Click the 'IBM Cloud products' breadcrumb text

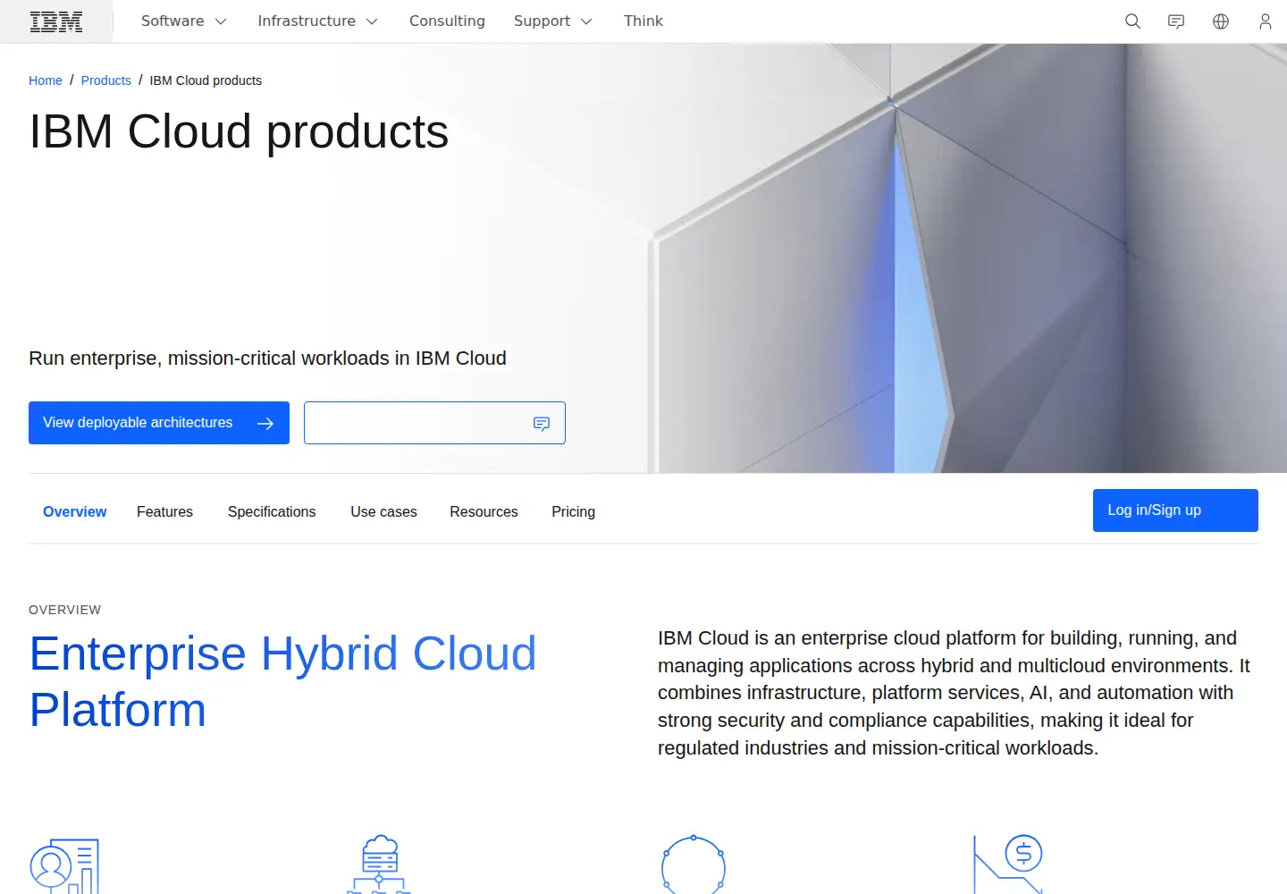pos(206,80)
